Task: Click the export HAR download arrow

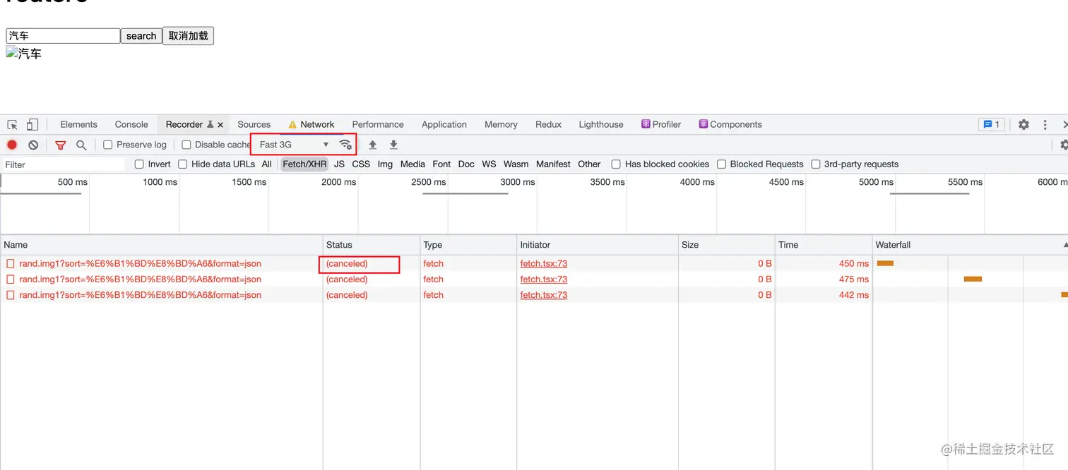Action: pos(393,145)
